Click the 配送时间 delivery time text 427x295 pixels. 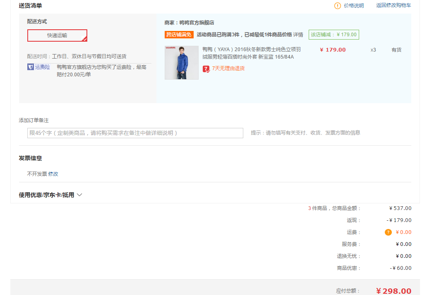pyautogui.click(x=77, y=57)
